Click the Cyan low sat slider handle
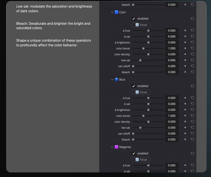 (140, 60)
